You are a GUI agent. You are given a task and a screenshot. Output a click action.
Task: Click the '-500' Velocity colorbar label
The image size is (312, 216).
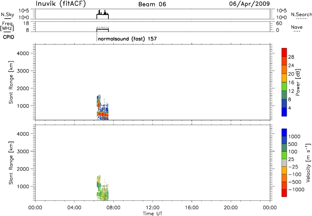(295, 182)
